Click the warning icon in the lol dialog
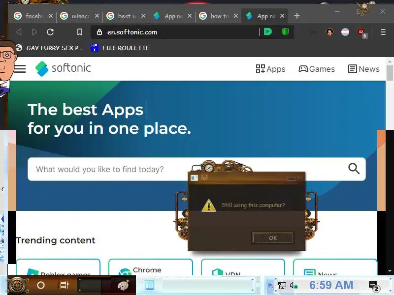 coord(208,205)
